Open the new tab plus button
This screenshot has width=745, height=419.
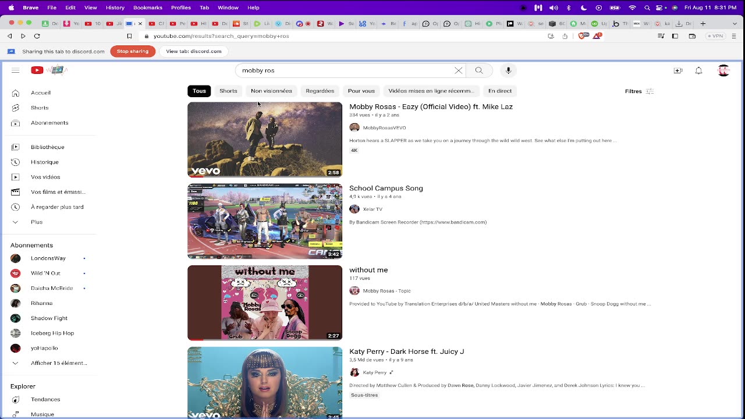[x=703, y=24]
